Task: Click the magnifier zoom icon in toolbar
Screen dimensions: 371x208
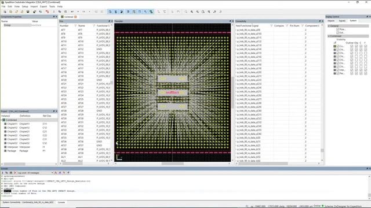Action: tap(186, 12)
